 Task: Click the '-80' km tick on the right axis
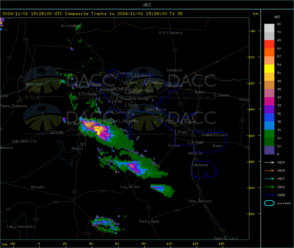[x=253, y=31]
